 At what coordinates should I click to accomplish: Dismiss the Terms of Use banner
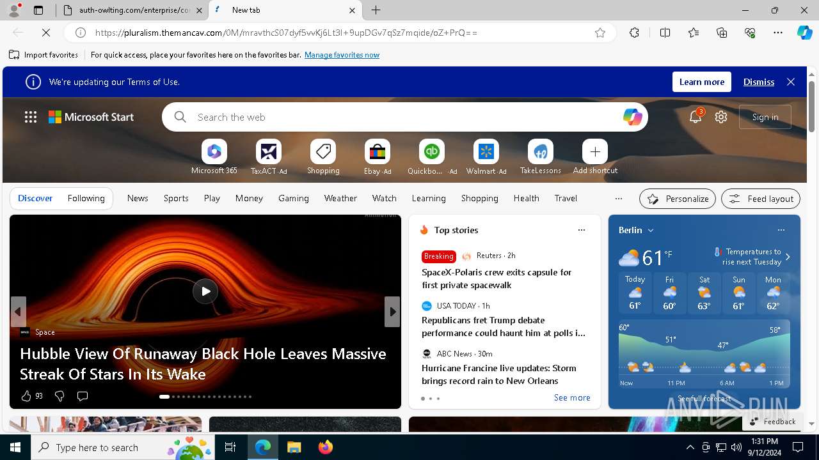(x=759, y=82)
